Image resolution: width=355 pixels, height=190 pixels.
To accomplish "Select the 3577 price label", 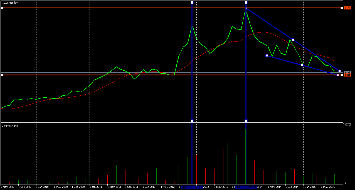I will point(347,8).
